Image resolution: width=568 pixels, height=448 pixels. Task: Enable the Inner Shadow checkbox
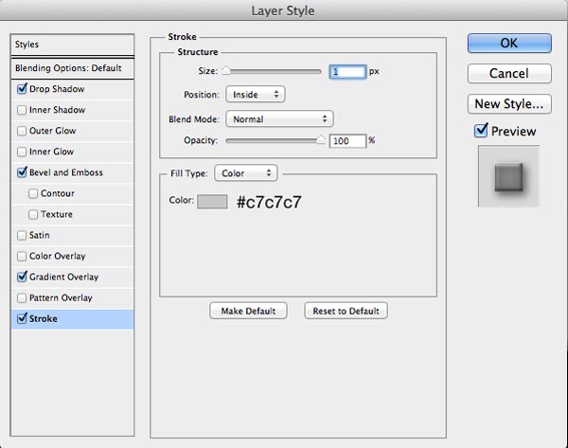22,110
